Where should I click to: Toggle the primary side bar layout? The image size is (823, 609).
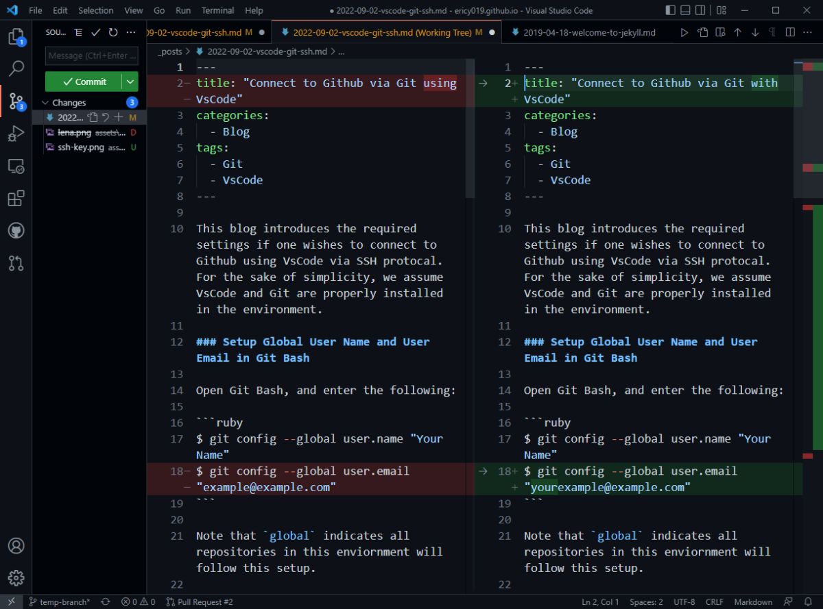pos(670,10)
